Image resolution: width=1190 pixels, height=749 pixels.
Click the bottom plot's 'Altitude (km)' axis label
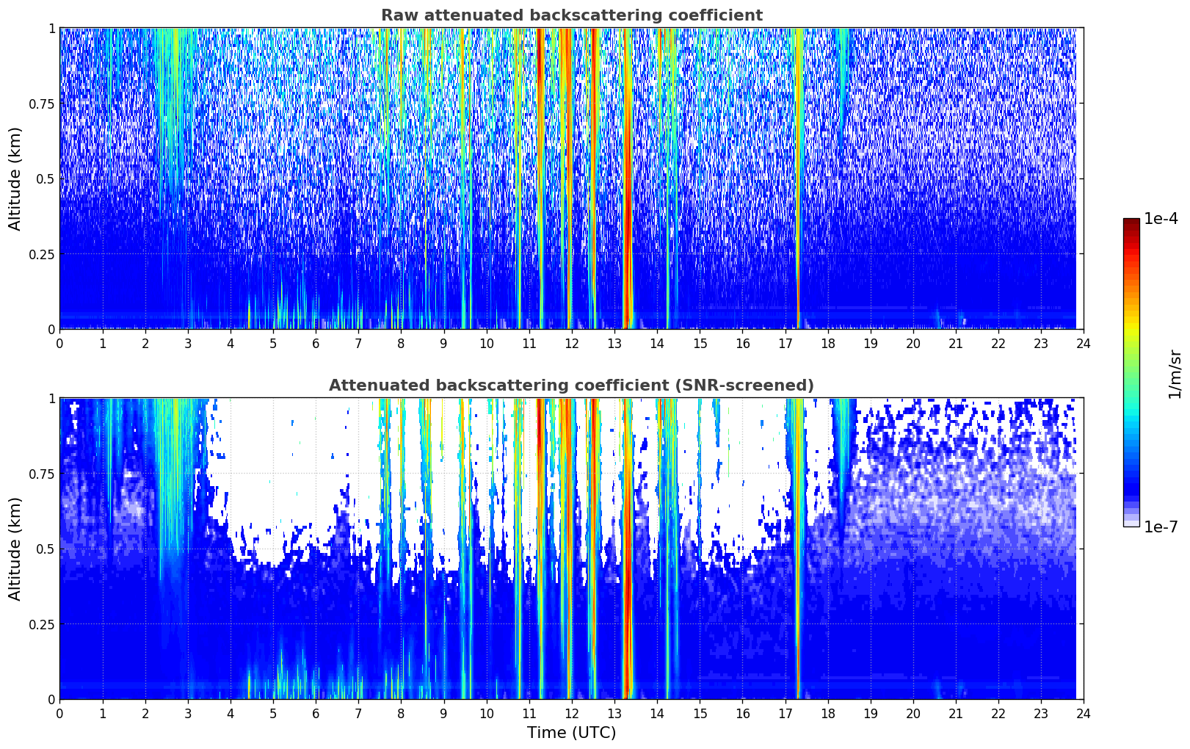[15, 549]
